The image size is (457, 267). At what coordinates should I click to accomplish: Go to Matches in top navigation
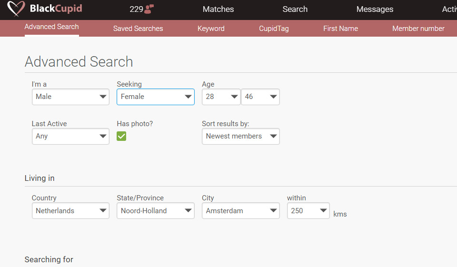(218, 10)
